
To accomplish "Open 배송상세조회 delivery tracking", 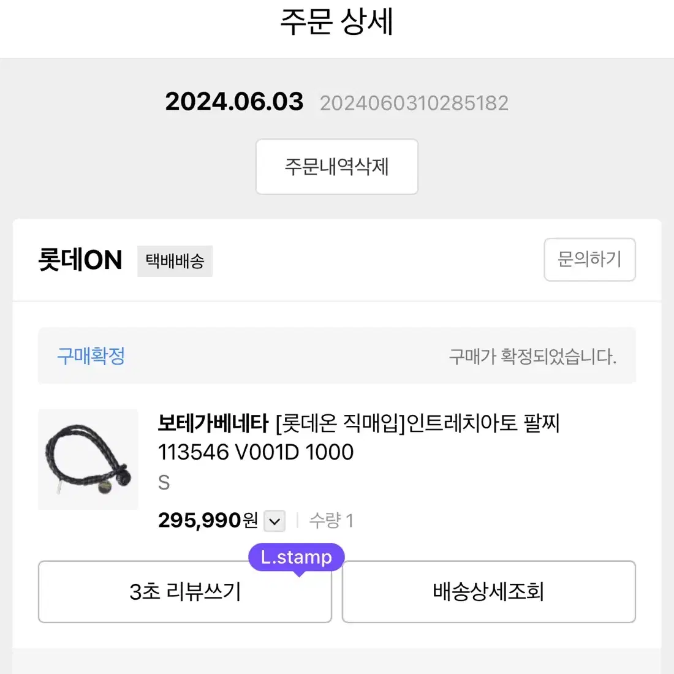I will [489, 591].
